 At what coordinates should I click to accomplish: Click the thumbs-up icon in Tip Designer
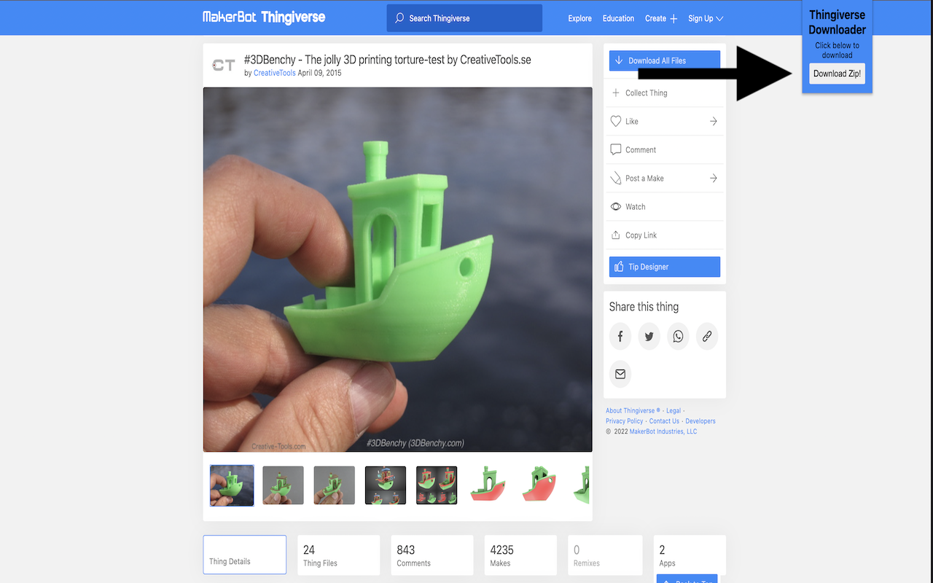(x=619, y=267)
